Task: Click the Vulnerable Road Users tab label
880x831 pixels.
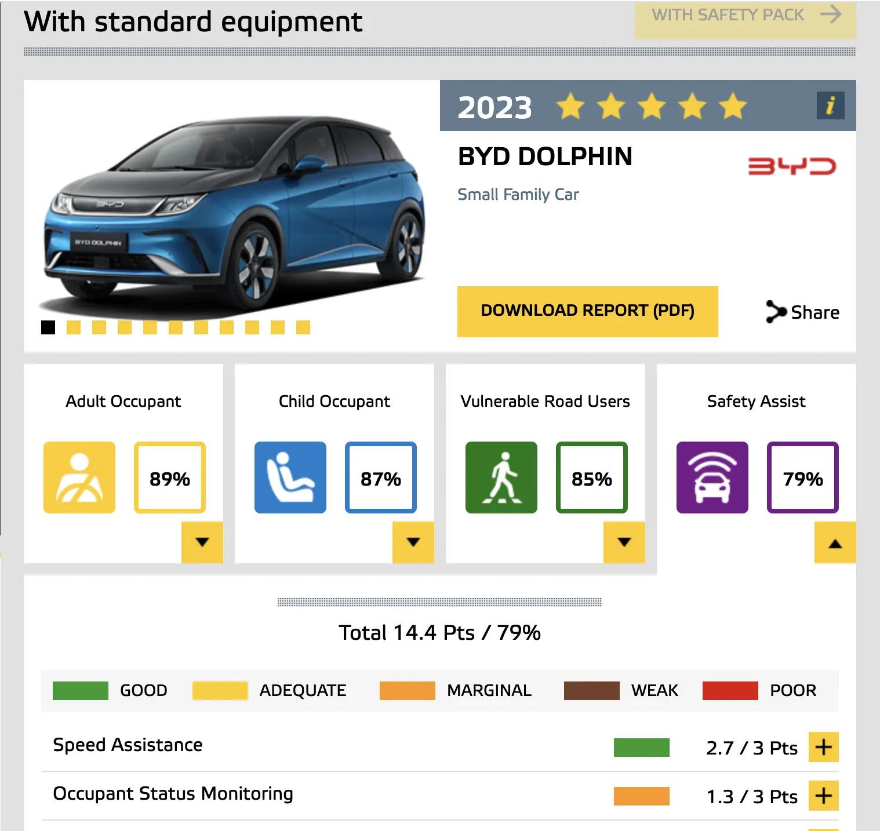Action: [546, 401]
